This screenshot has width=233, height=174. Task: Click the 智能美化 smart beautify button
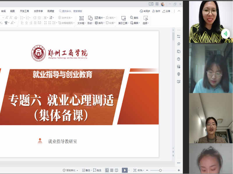70,170
